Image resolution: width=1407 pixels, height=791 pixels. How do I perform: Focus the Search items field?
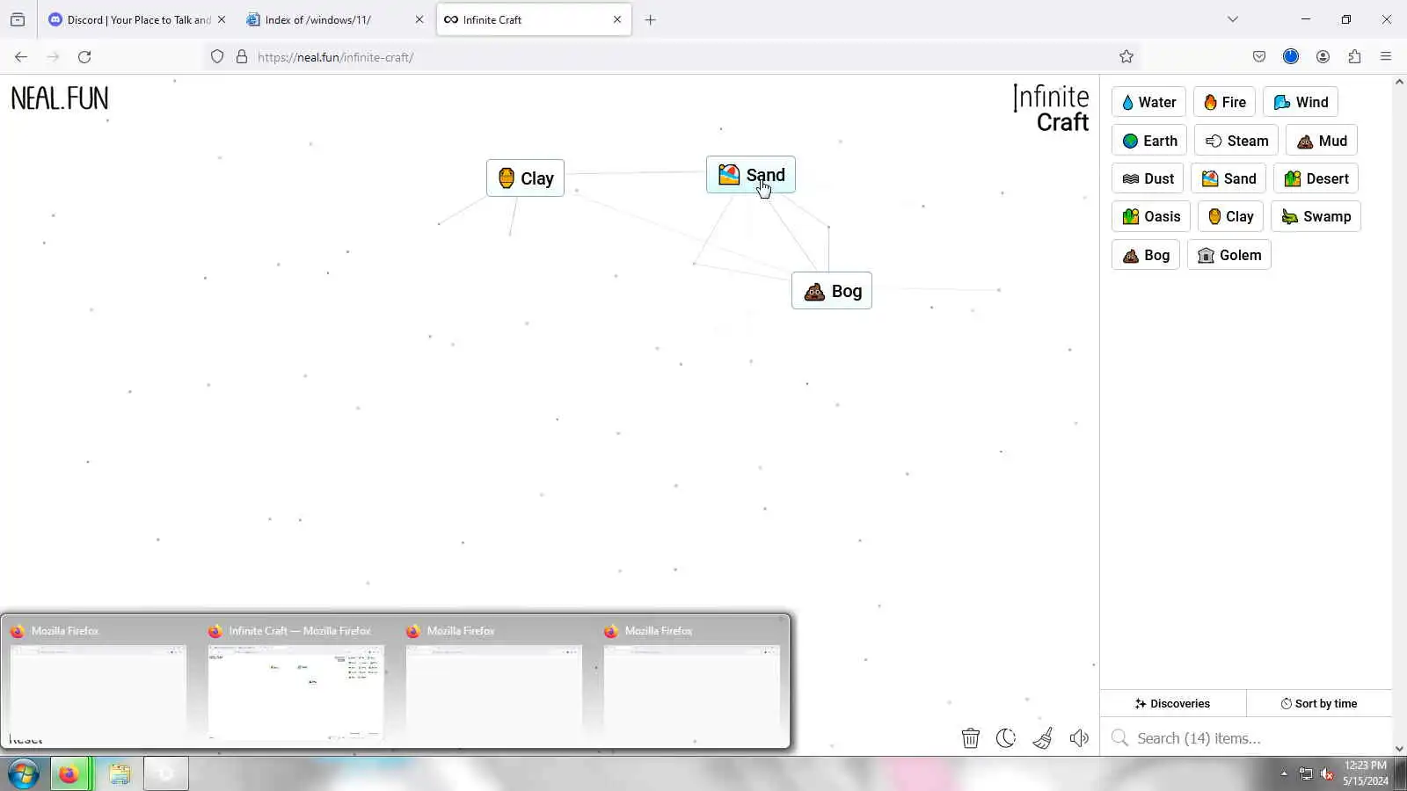point(1245,738)
